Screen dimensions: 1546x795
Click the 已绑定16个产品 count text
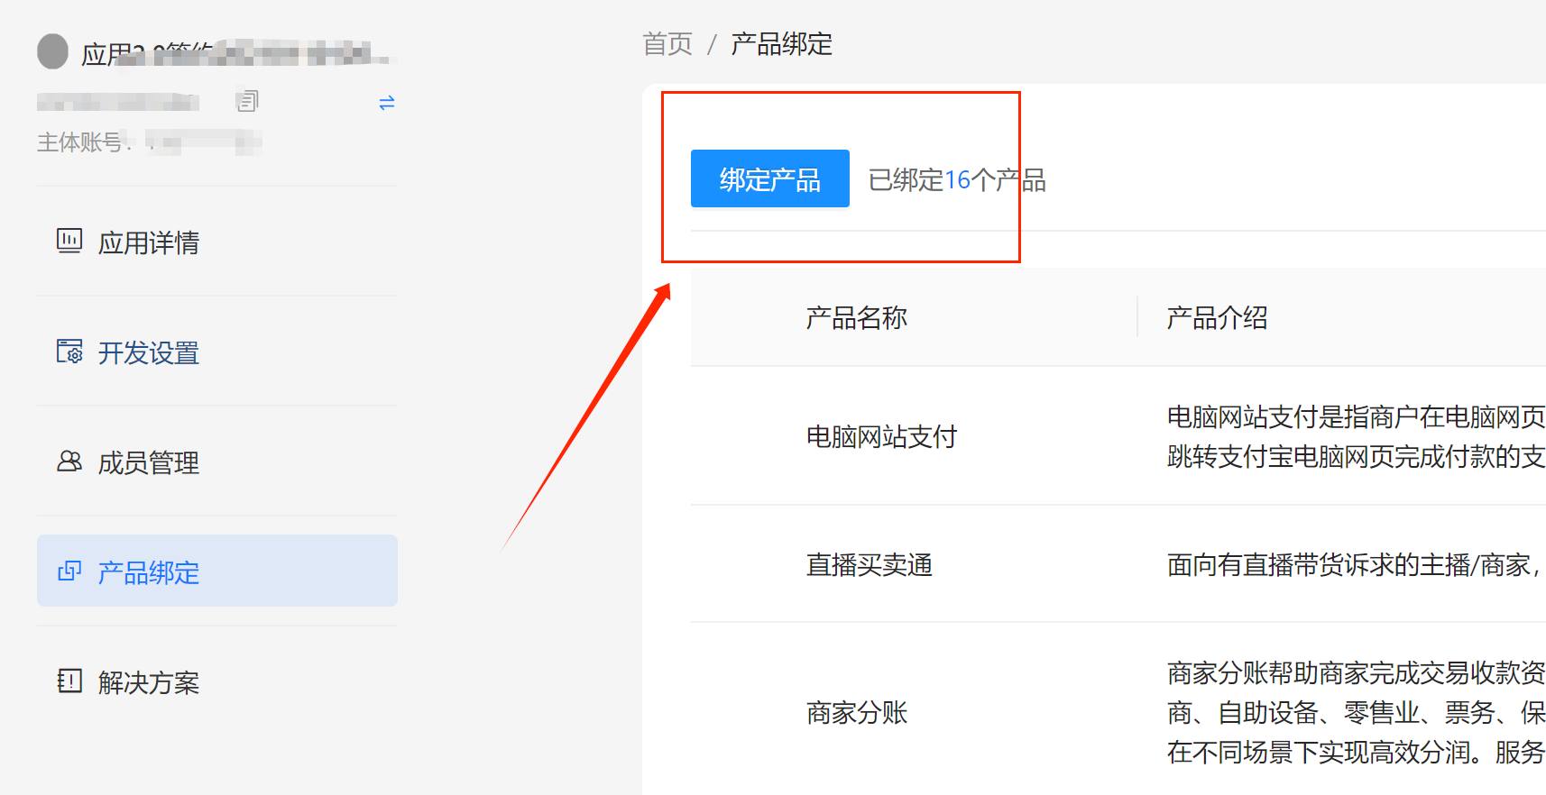[x=957, y=180]
